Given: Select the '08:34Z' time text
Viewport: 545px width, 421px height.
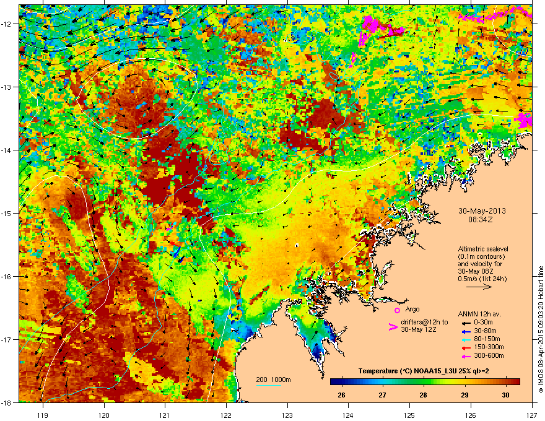Looking at the screenshot, I should [x=482, y=220].
